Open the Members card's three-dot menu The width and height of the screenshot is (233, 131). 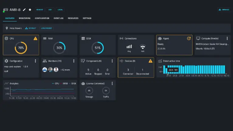(74, 61)
